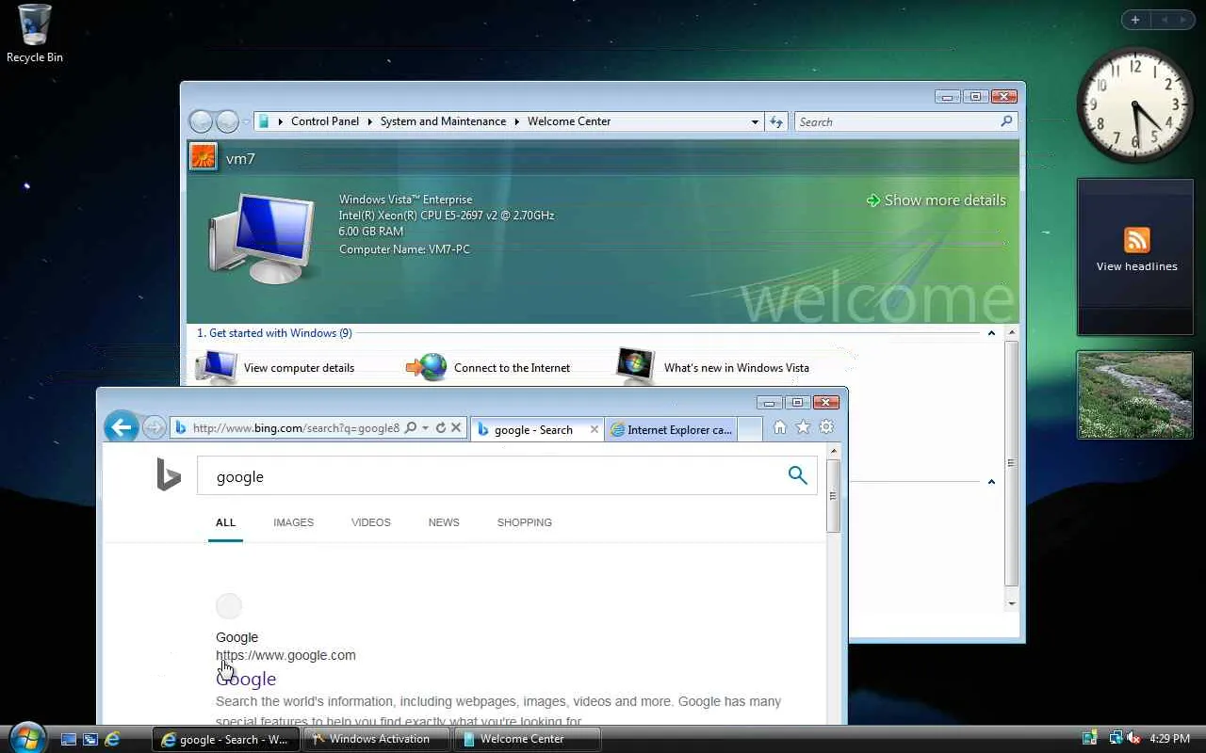This screenshot has width=1206, height=753.
Task: Go forward in Internet Explorer
Action: point(154,428)
